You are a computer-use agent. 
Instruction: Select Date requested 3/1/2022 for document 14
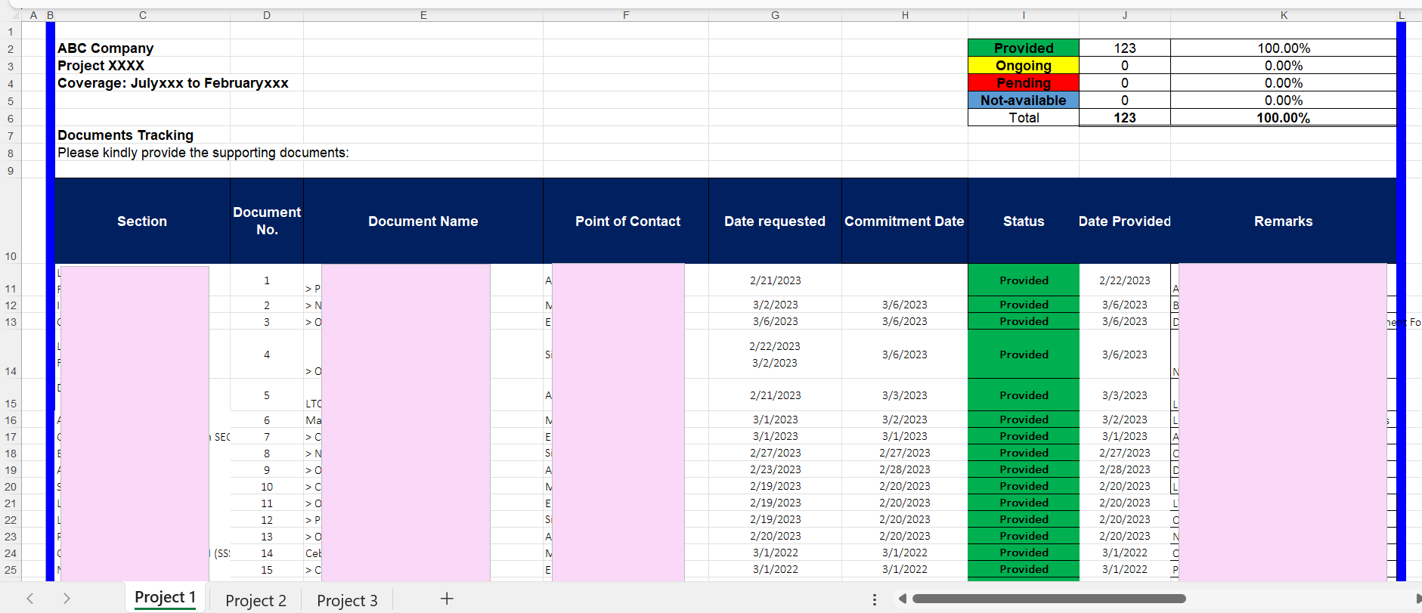(775, 553)
